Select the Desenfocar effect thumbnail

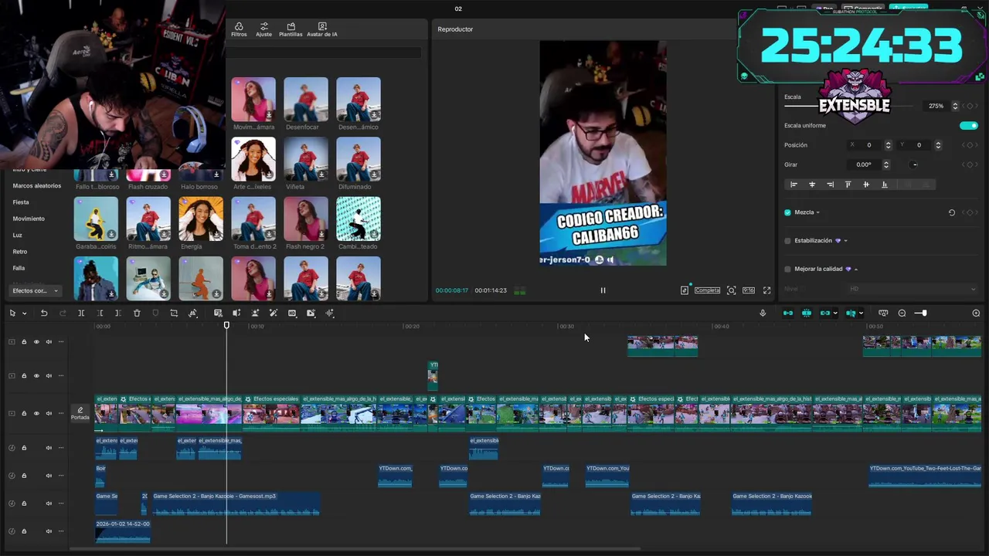tap(306, 100)
